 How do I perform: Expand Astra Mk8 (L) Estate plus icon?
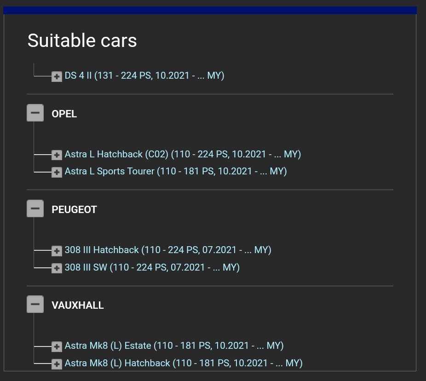pyautogui.click(x=57, y=346)
